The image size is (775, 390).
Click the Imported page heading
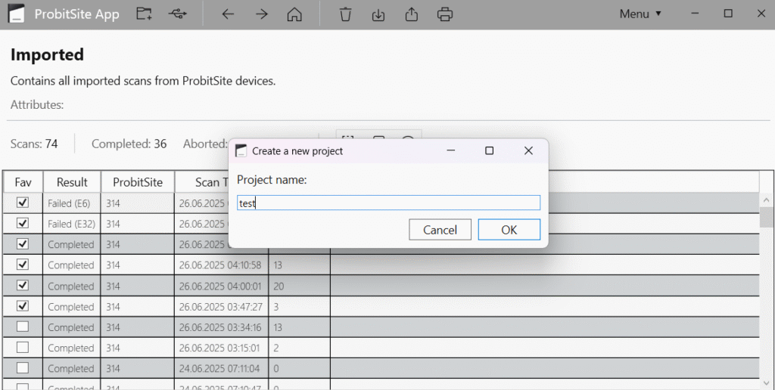(47, 54)
